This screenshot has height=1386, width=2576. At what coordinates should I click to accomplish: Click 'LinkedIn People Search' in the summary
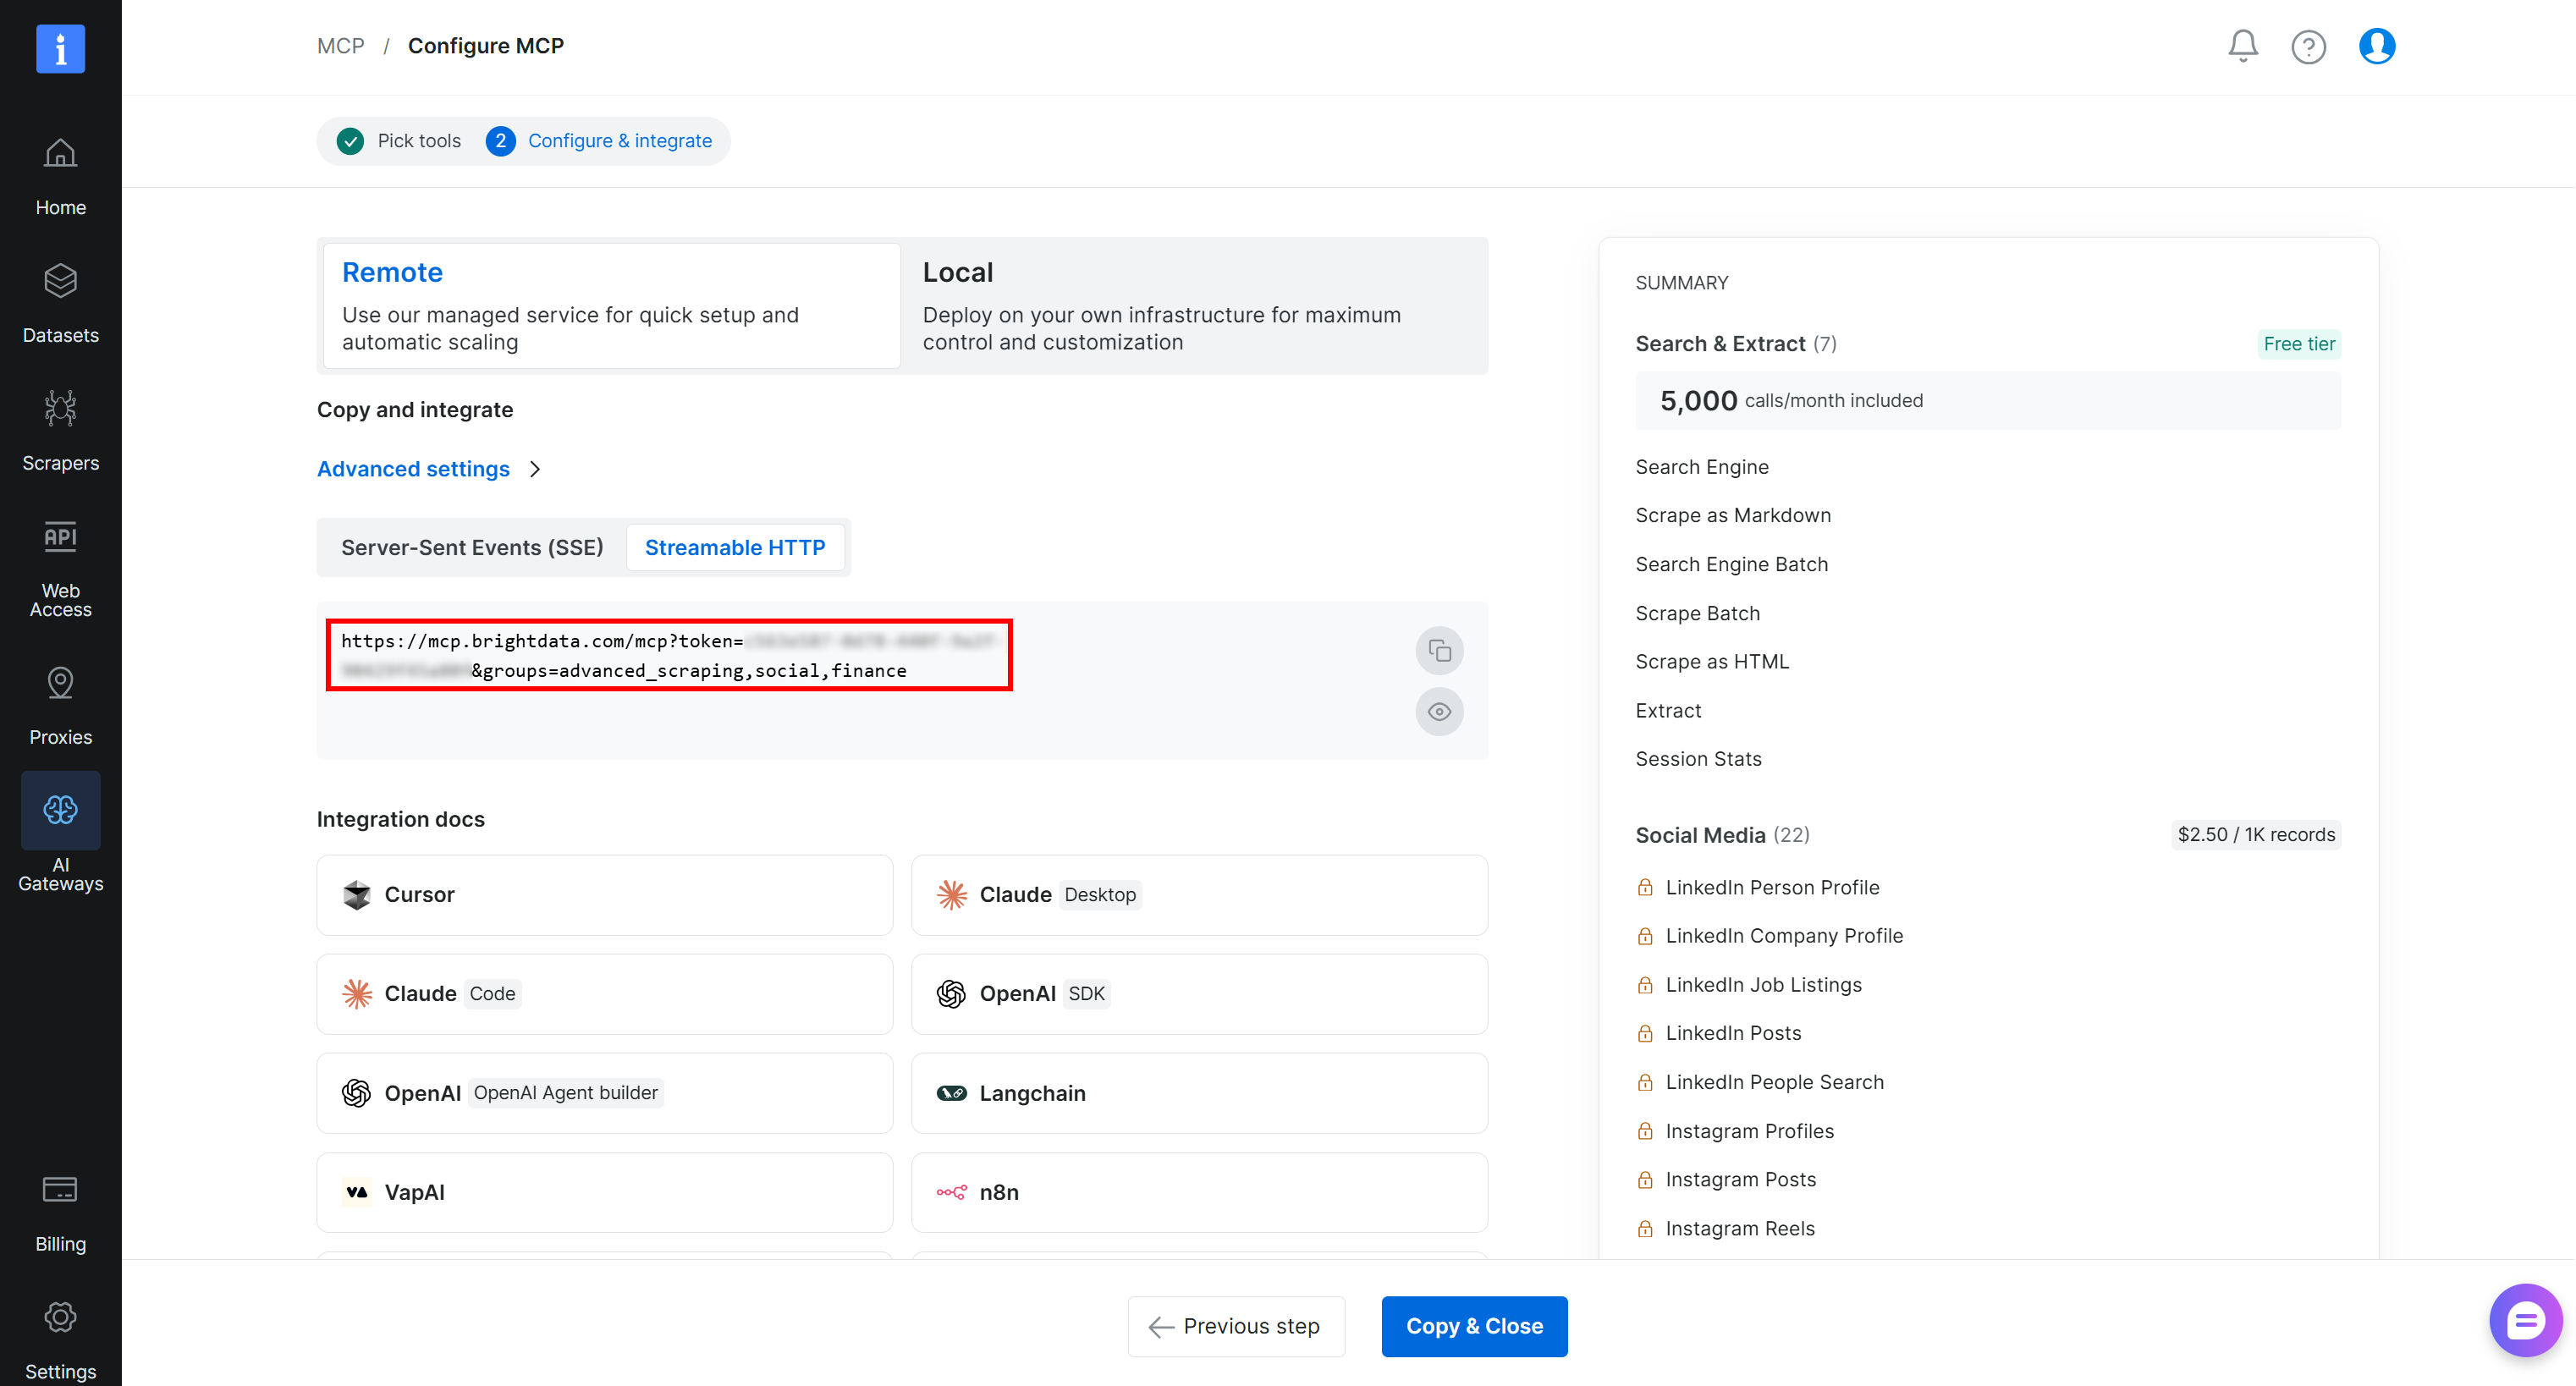pyautogui.click(x=1774, y=1082)
